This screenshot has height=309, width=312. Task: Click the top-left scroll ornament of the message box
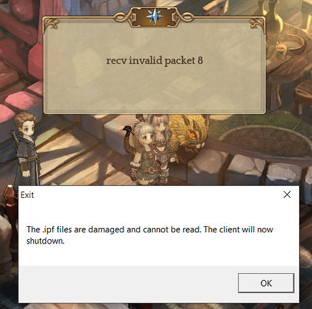pos(52,24)
